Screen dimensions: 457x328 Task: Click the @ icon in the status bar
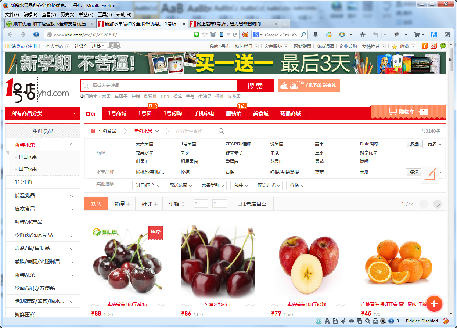click(x=319, y=321)
